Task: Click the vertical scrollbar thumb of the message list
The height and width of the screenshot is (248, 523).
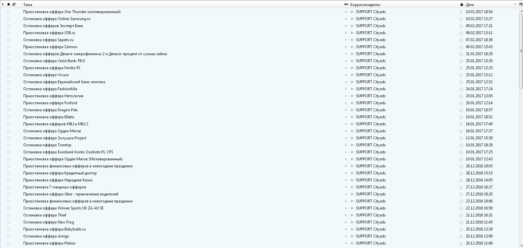Action: click(521, 51)
